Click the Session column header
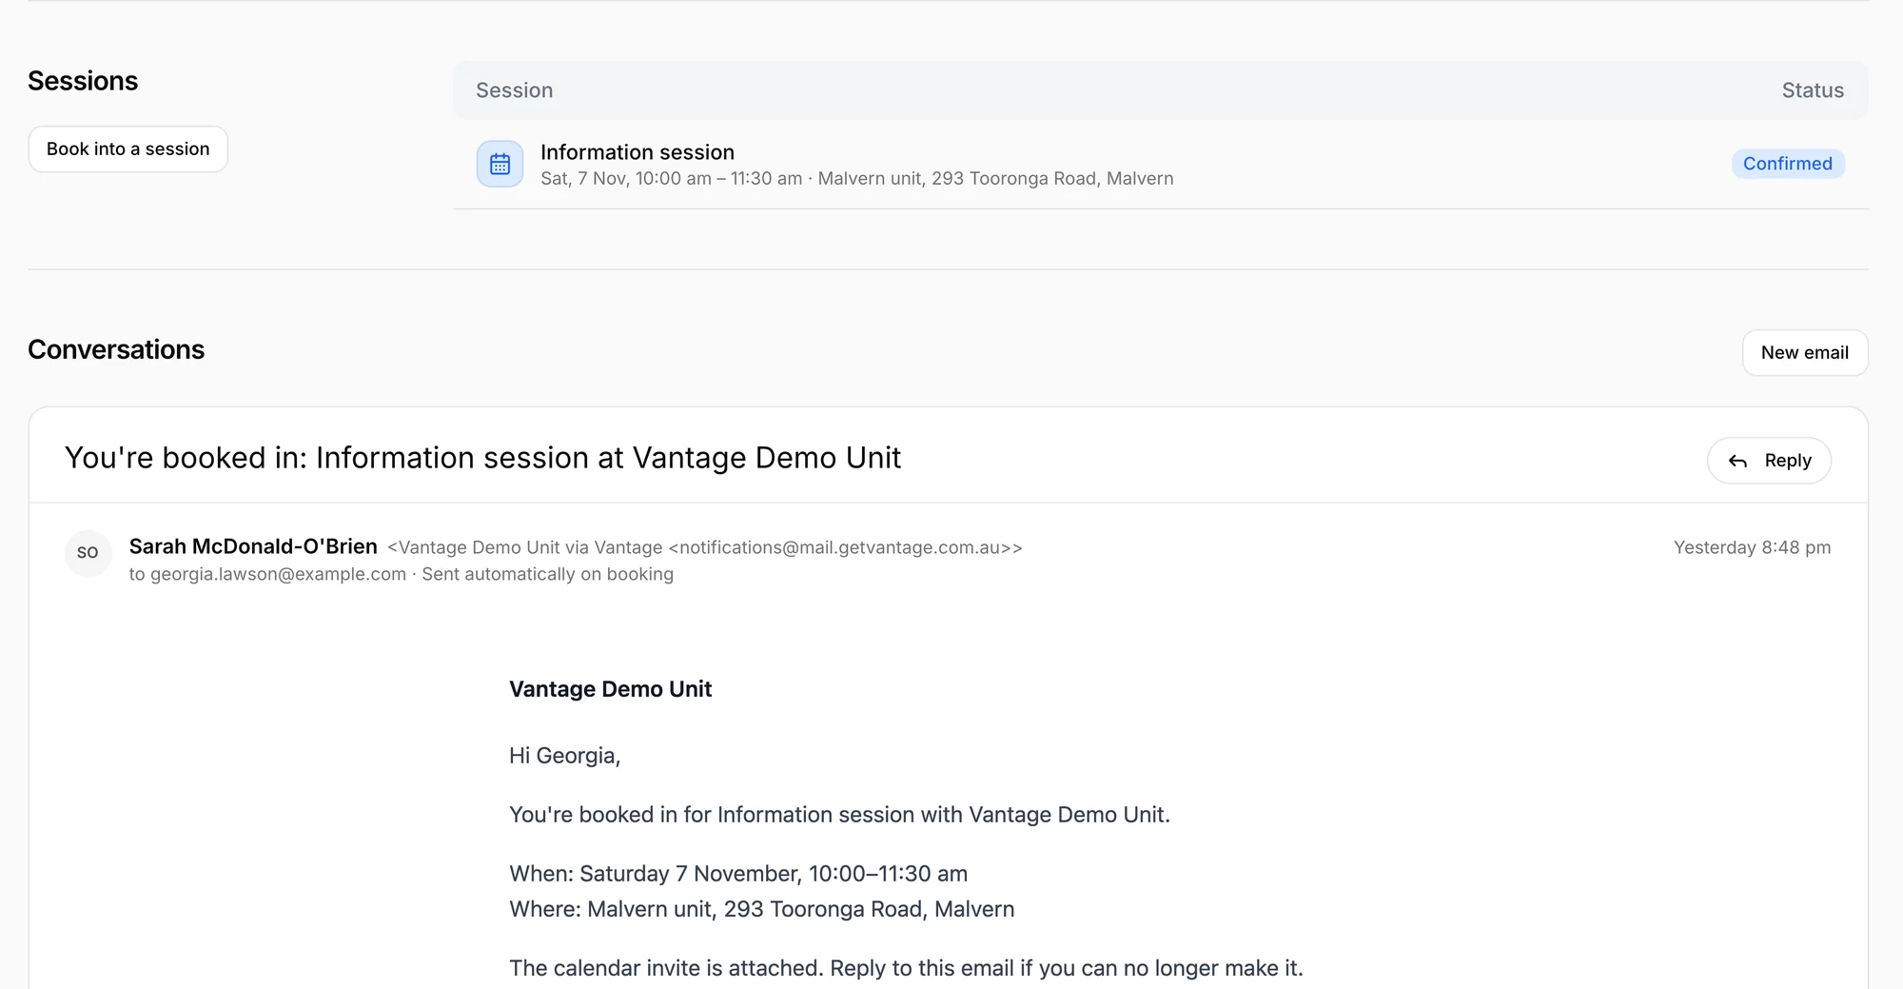1903x989 pixels. click(515, 90)
